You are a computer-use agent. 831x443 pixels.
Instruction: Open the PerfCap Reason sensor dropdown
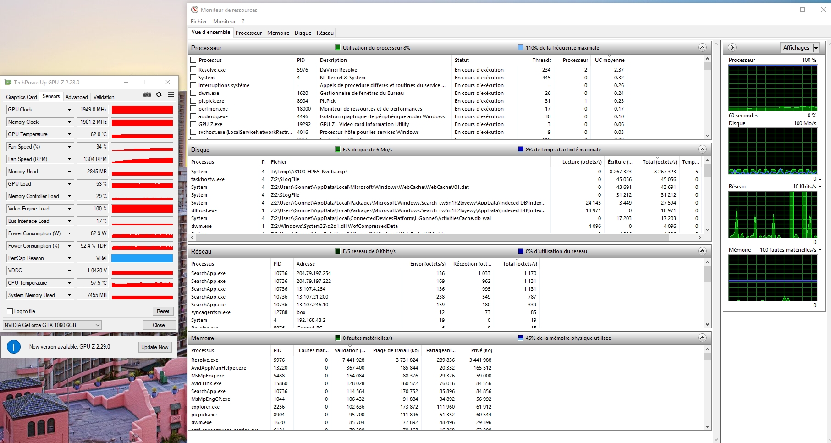(x=70, y=258)
